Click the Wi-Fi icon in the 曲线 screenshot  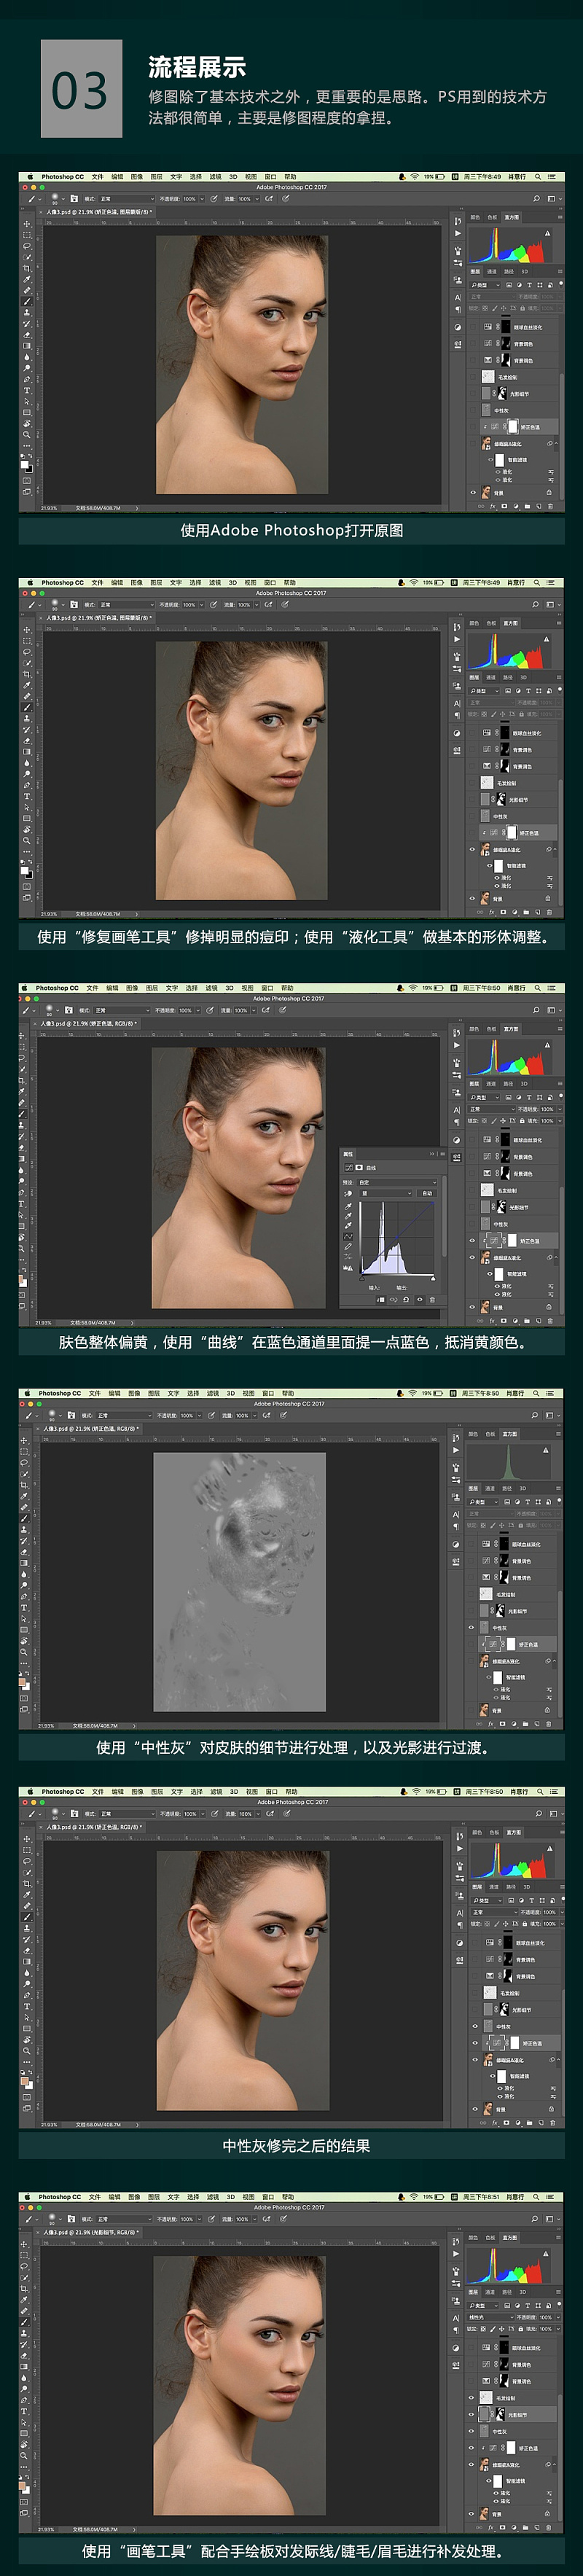point(412,988)
